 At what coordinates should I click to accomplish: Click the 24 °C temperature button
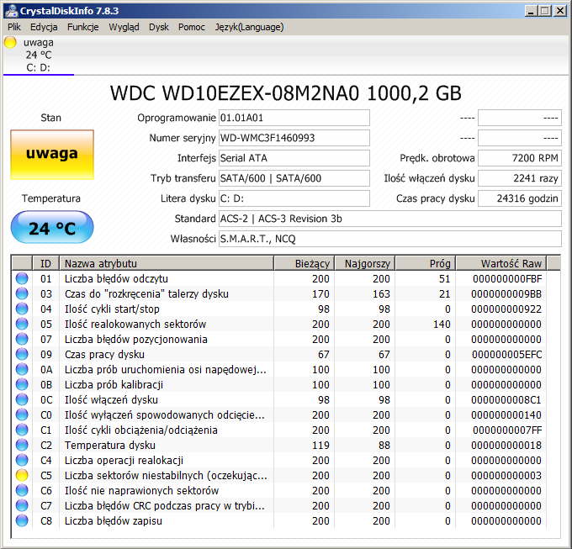(52, 227)
